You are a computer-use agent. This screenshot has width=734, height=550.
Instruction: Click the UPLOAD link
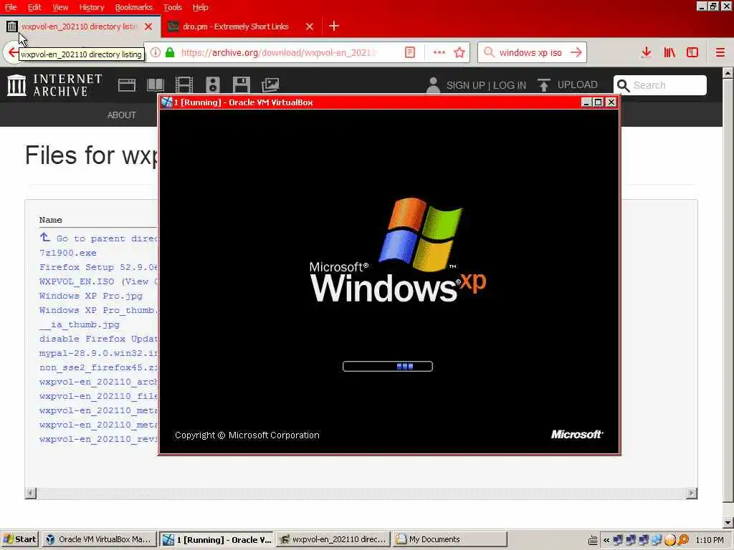(x=577, y=85)
